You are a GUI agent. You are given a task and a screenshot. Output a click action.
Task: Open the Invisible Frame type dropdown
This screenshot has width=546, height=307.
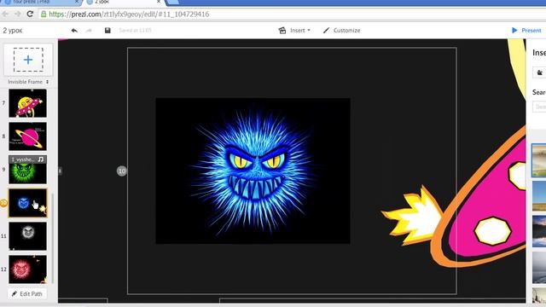[28, 82]
